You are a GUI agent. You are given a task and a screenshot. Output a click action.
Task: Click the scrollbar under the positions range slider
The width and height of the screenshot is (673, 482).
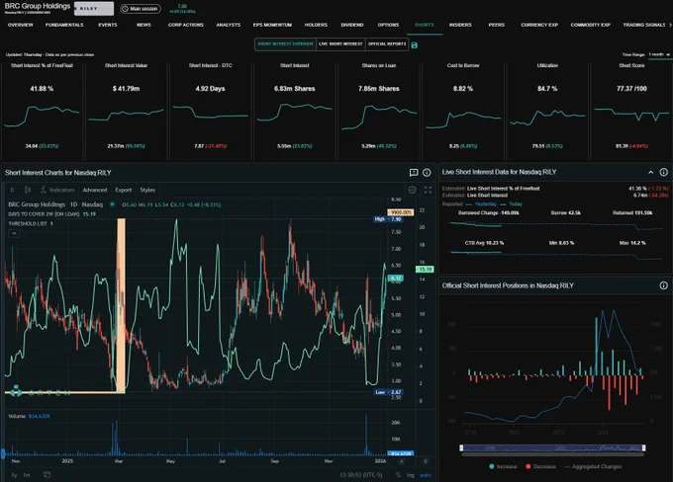[552, 454]
